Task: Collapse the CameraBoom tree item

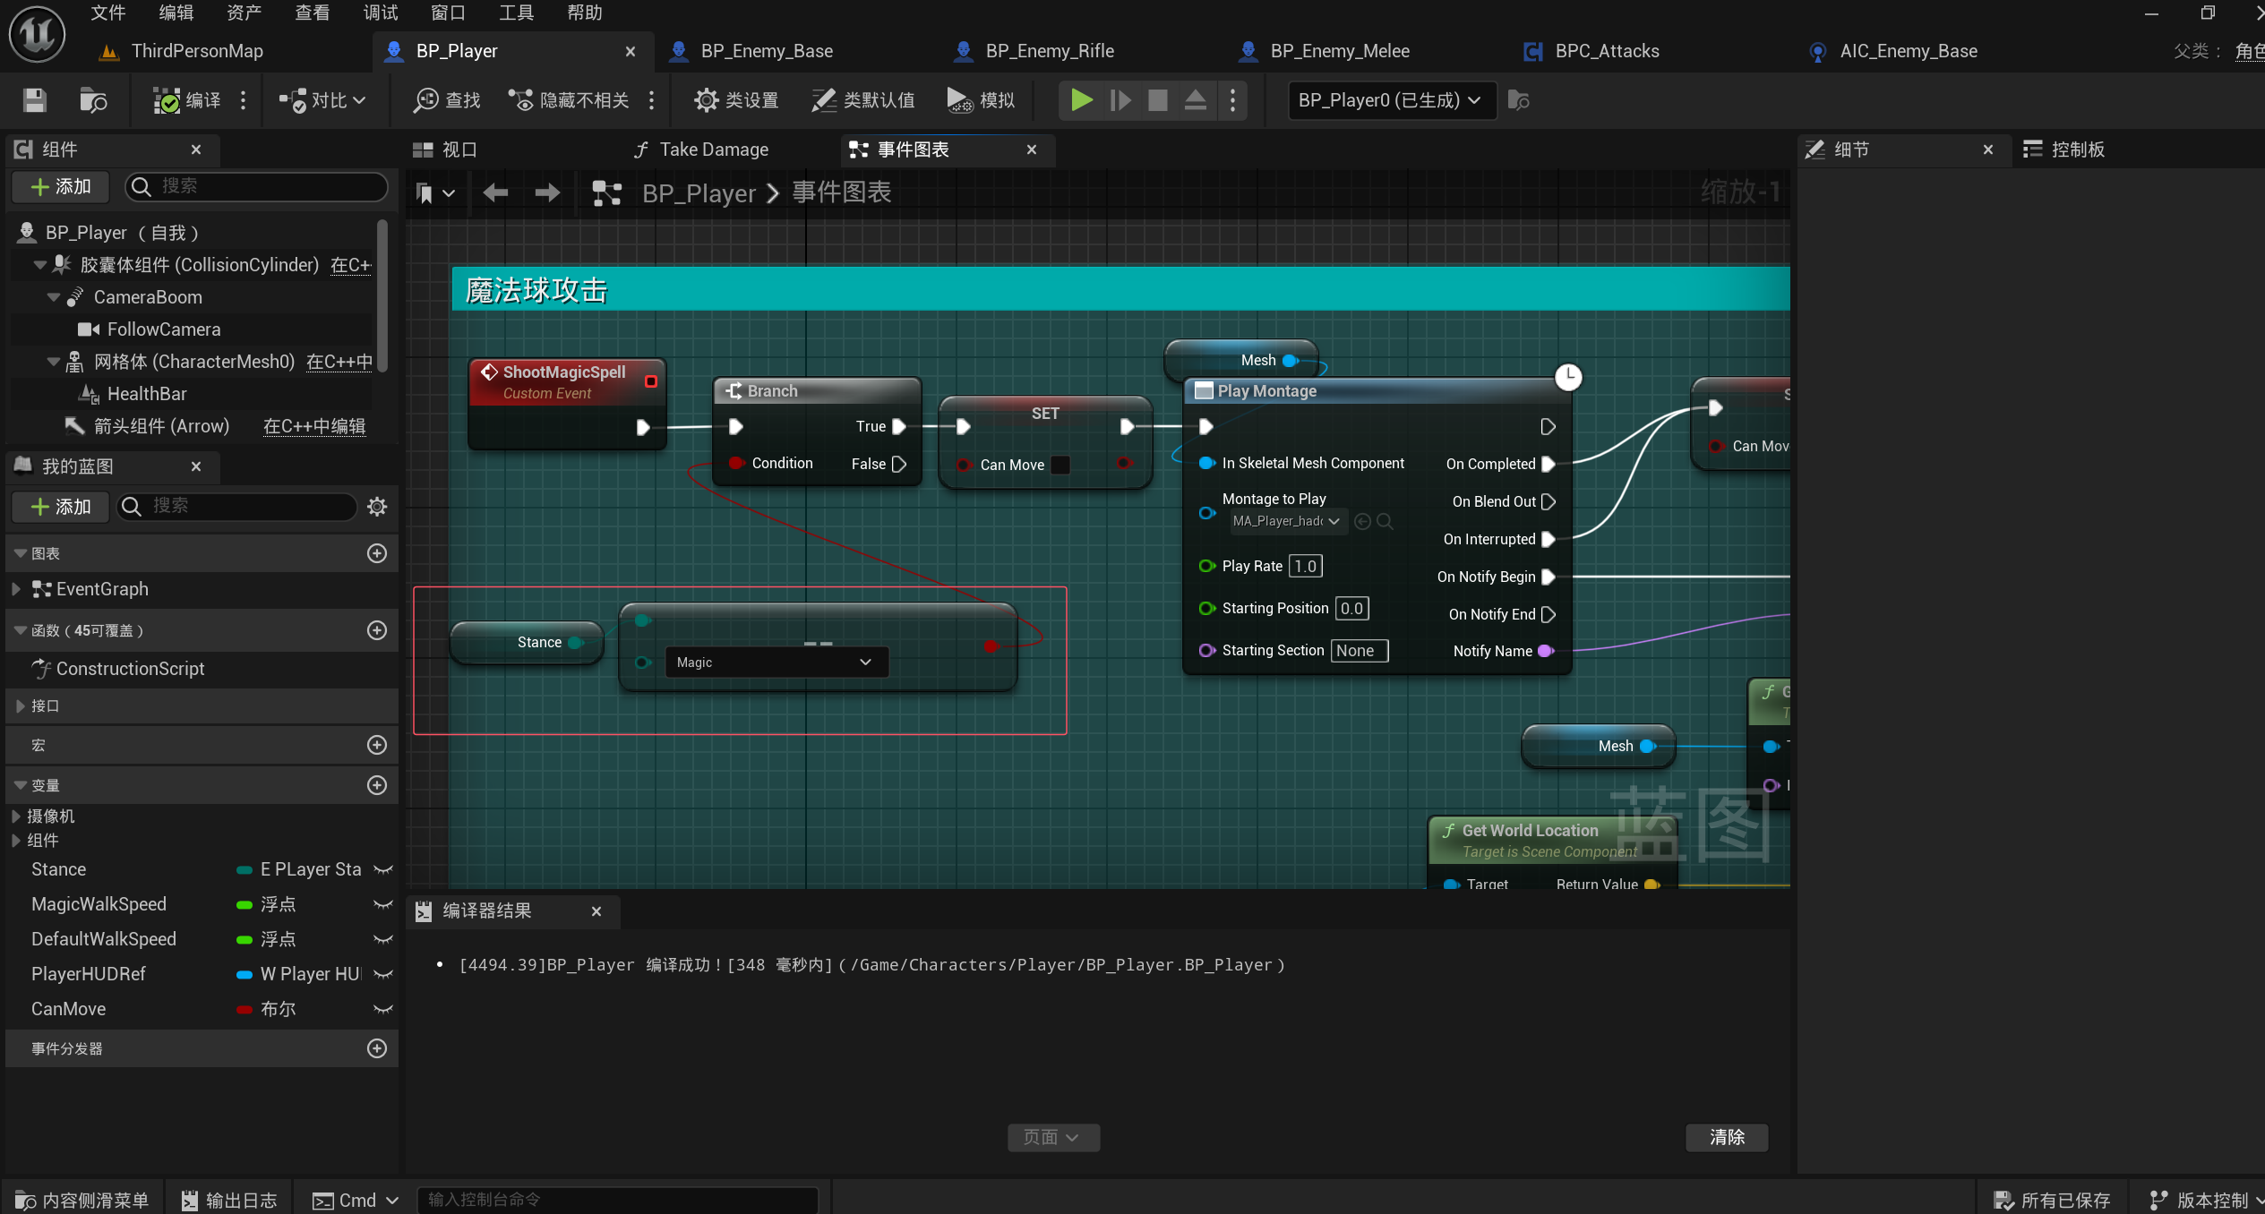Action: (x=54, y=297)
